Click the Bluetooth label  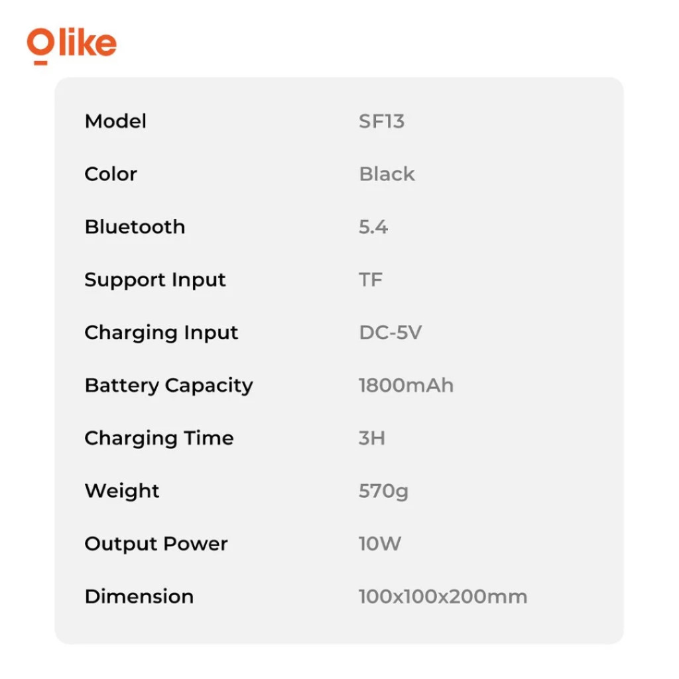pos(135,227)
